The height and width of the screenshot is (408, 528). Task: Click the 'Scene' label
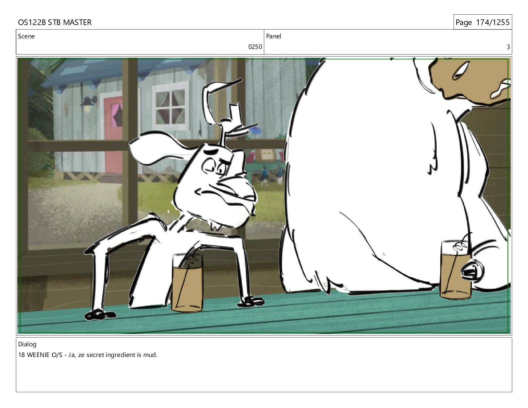pyautogui.click(x=26, y=36)
